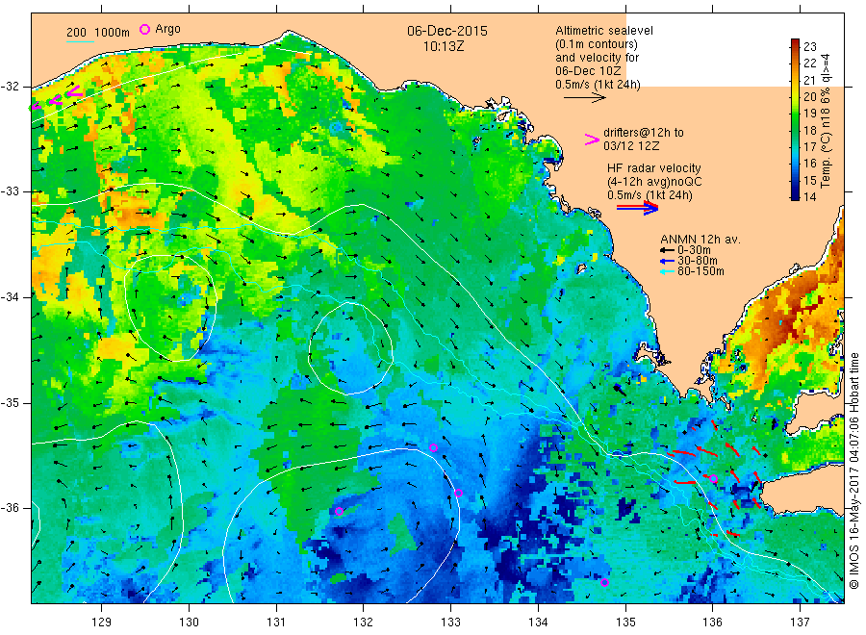Click the colorbar value 14
866x635 pixels.
click(809, 196)
